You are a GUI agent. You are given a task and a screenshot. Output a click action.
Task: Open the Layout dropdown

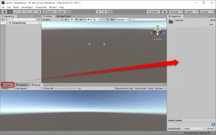[x=207, y=12]
